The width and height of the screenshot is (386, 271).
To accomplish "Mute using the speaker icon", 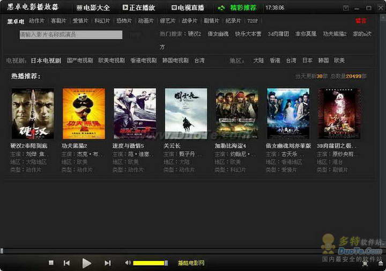I will click(x=128, y=263).
